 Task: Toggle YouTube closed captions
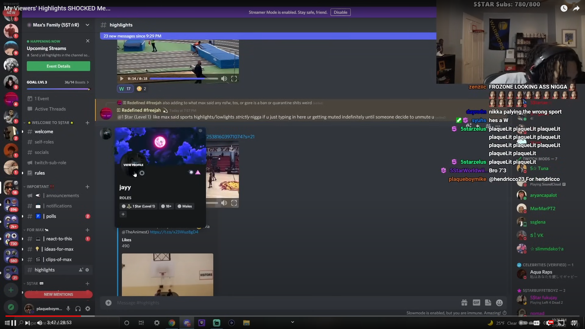point(537,323)
